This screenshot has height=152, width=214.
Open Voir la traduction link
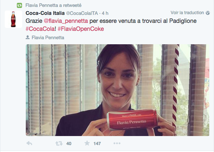tap(187, 13)
